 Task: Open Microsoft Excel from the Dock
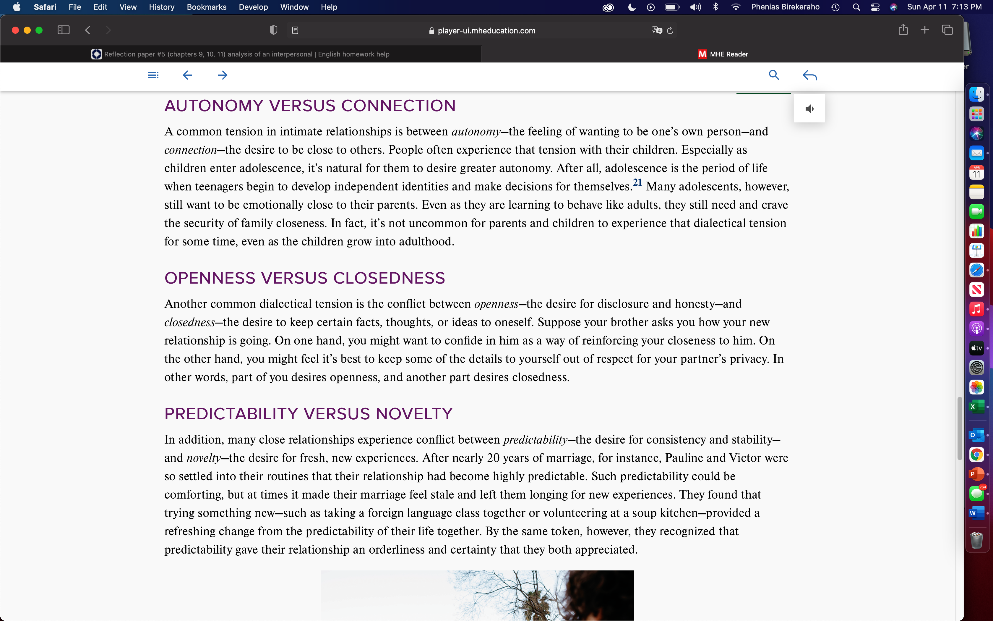point(976,407)
